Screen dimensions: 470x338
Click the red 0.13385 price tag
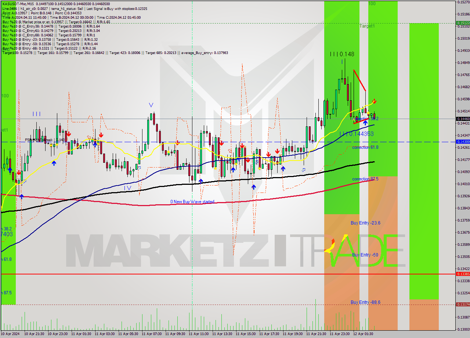(x=463, y=274)
